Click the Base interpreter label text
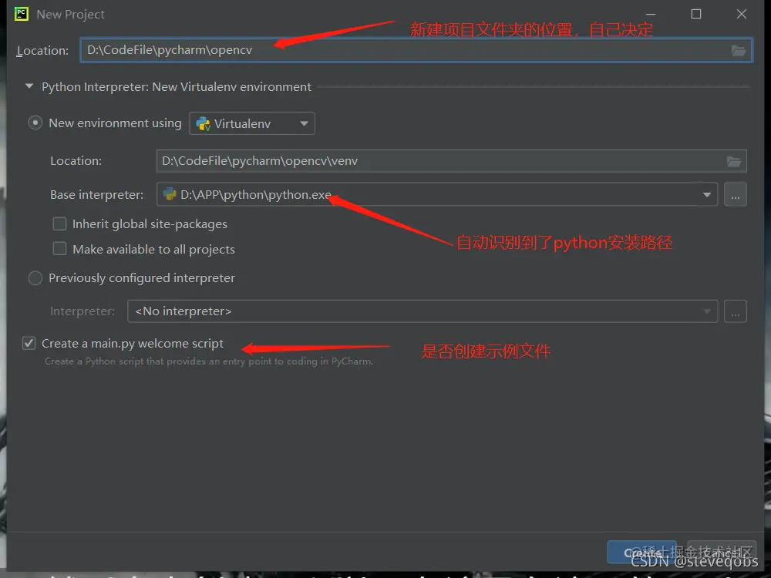 pyautogui.click(x=97, y=195)
